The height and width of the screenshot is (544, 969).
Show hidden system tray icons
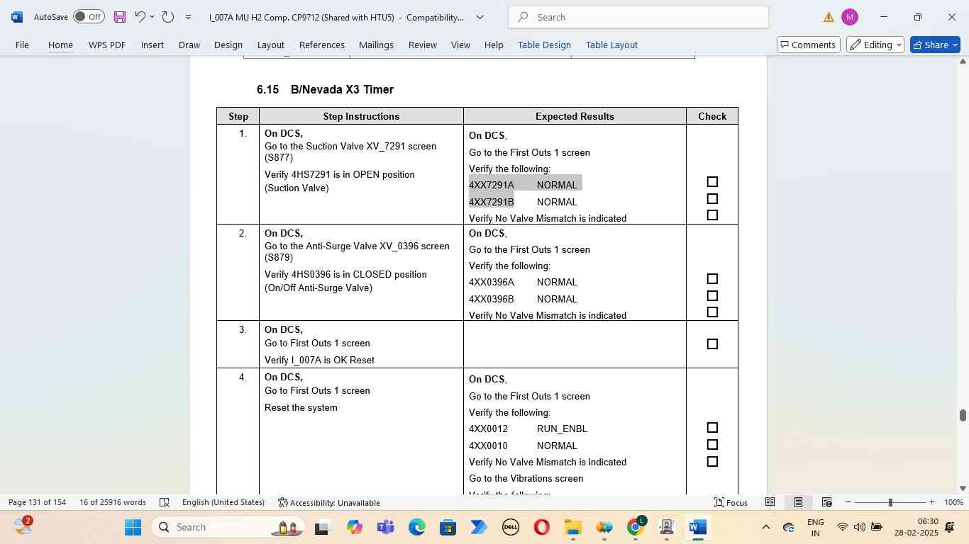tap(765, 527)
